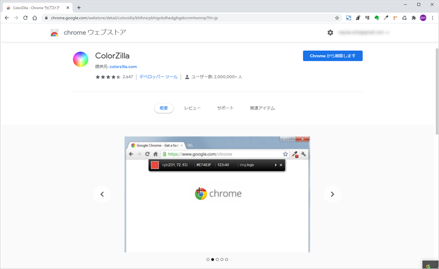Image resolution: width=439 pixels, height=269 pixels.
Task: Show the previous screenshot slide
Action: (102, 194)
